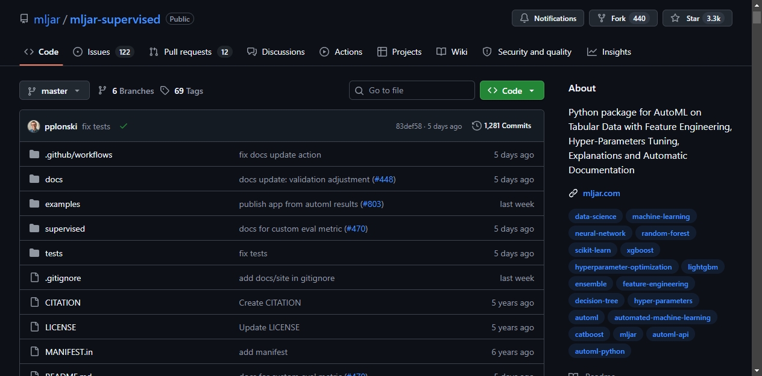Select the data-science topic tag
This screenshot has height=376, width=762.
pos(596,217)
